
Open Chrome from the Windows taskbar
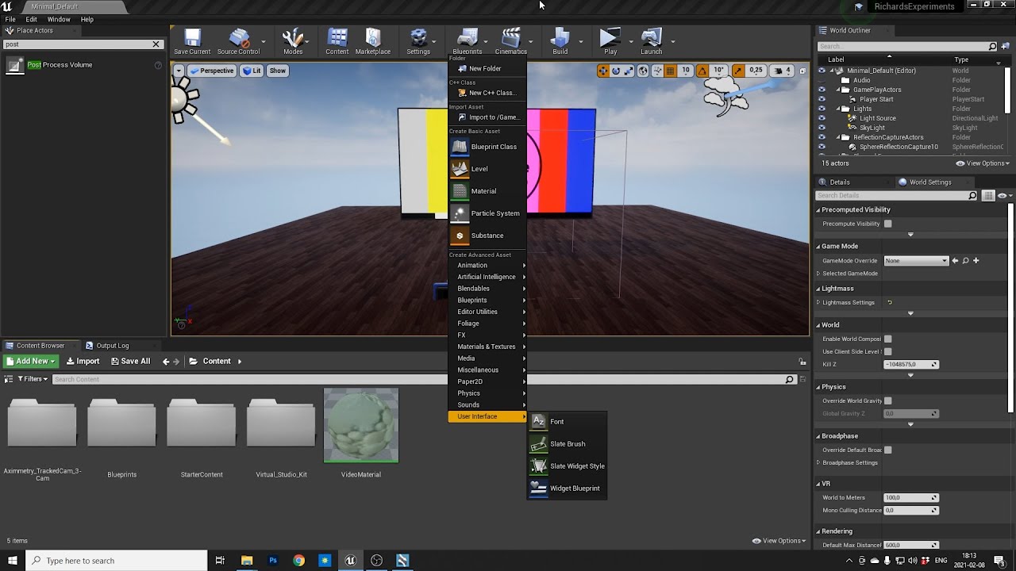tap(298, 561)
